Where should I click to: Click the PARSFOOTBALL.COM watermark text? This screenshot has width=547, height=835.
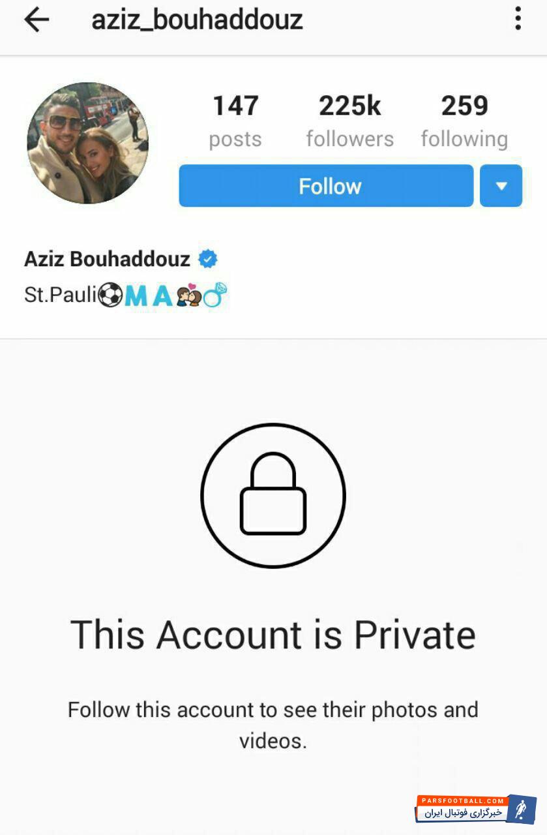(x=462, y=800)
